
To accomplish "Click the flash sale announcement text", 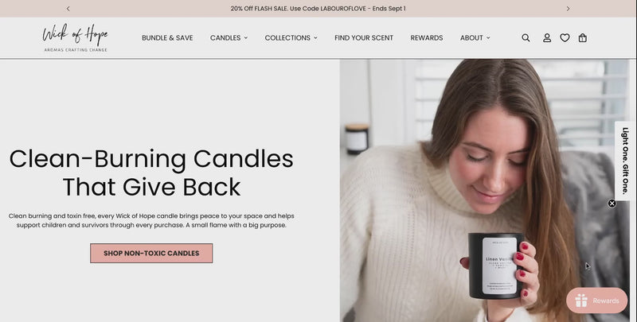I will click(x=318, y=9).
